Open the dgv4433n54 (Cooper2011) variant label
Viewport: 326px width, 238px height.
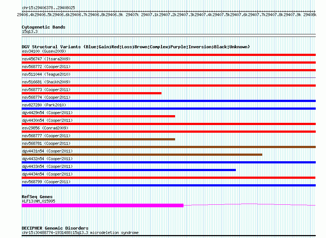pos(47,166)
